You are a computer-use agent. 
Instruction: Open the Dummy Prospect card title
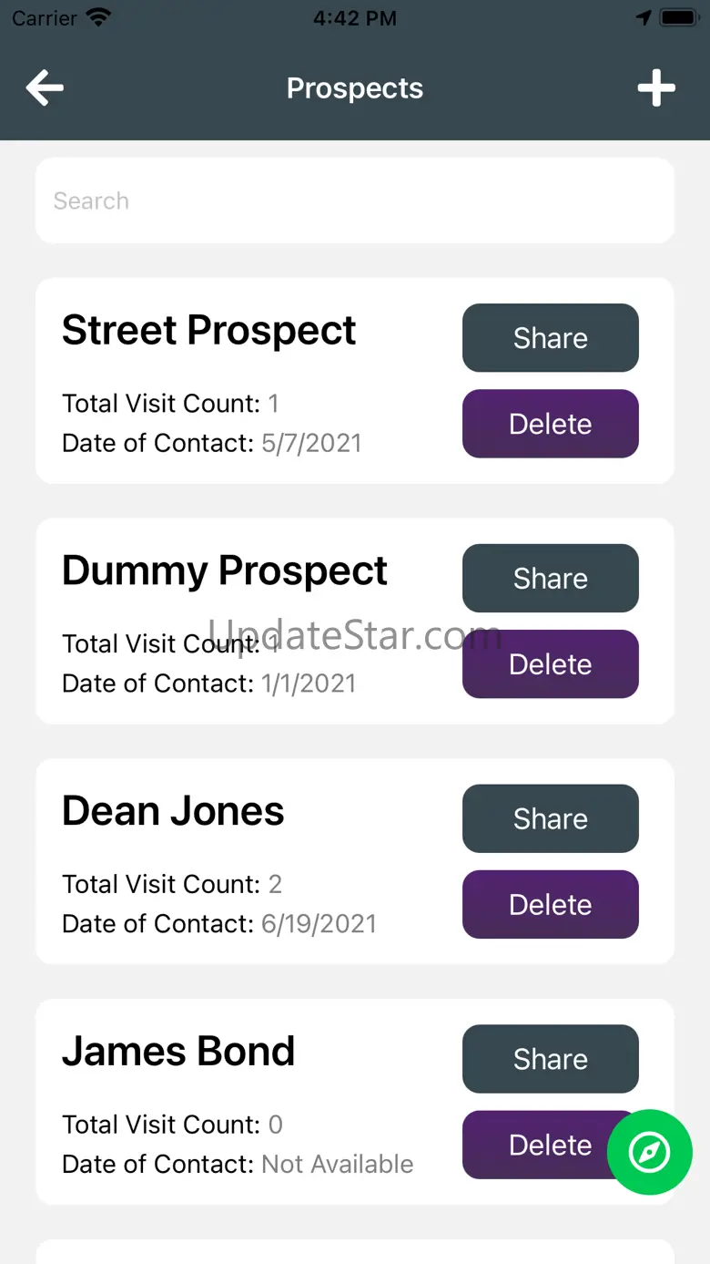pyautogui.click(x=224, y=570)
